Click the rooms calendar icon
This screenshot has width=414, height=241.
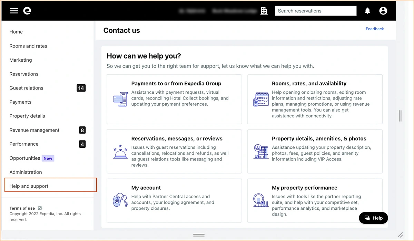pos(261,99)
